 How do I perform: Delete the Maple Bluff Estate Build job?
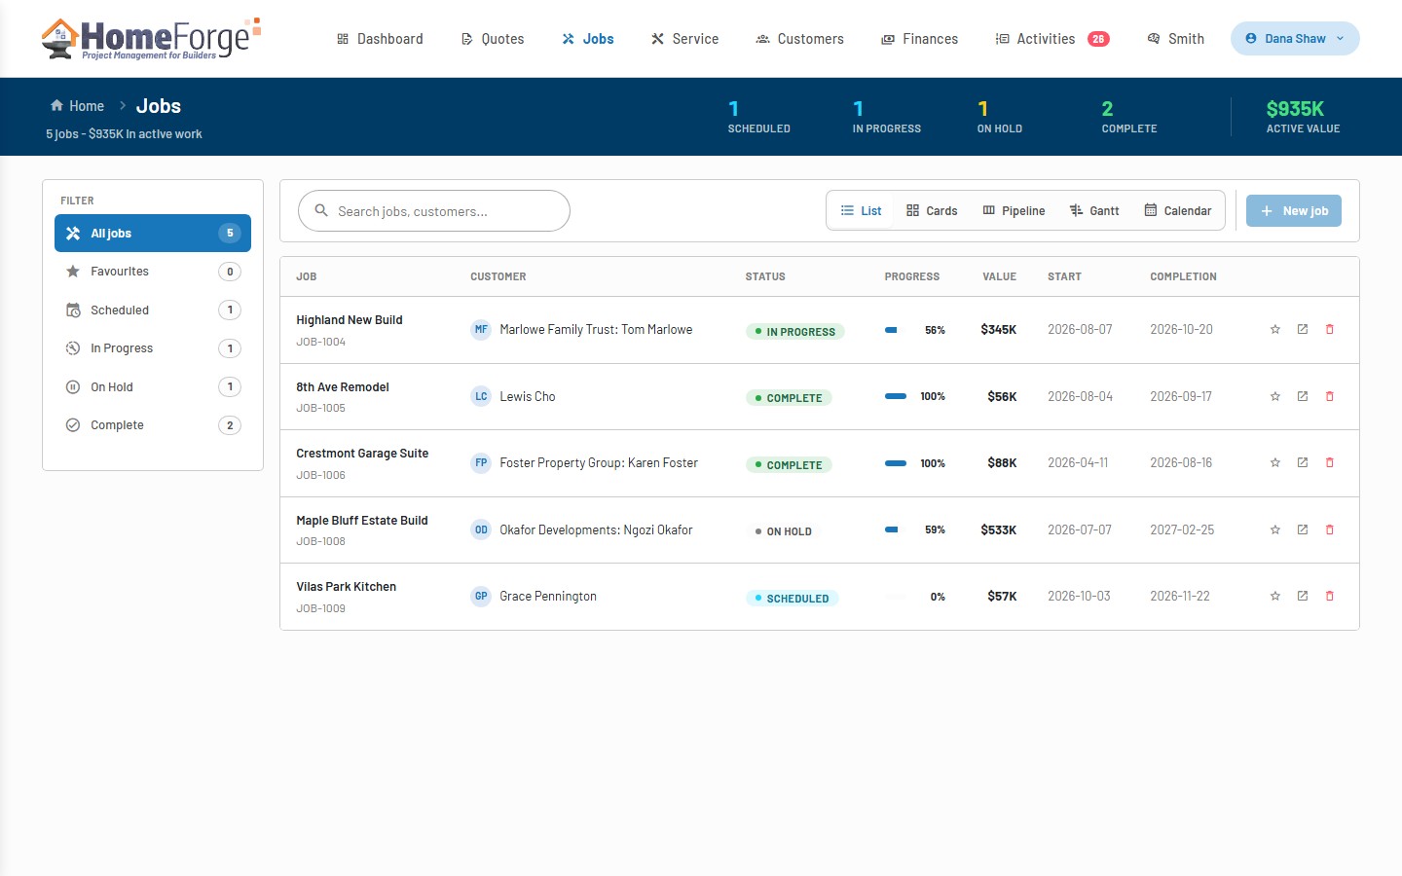tap(1330, 529)
